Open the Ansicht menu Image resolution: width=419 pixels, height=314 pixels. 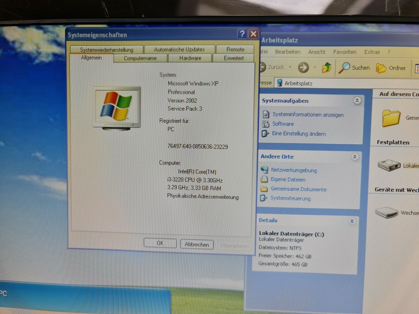(317, 52)
